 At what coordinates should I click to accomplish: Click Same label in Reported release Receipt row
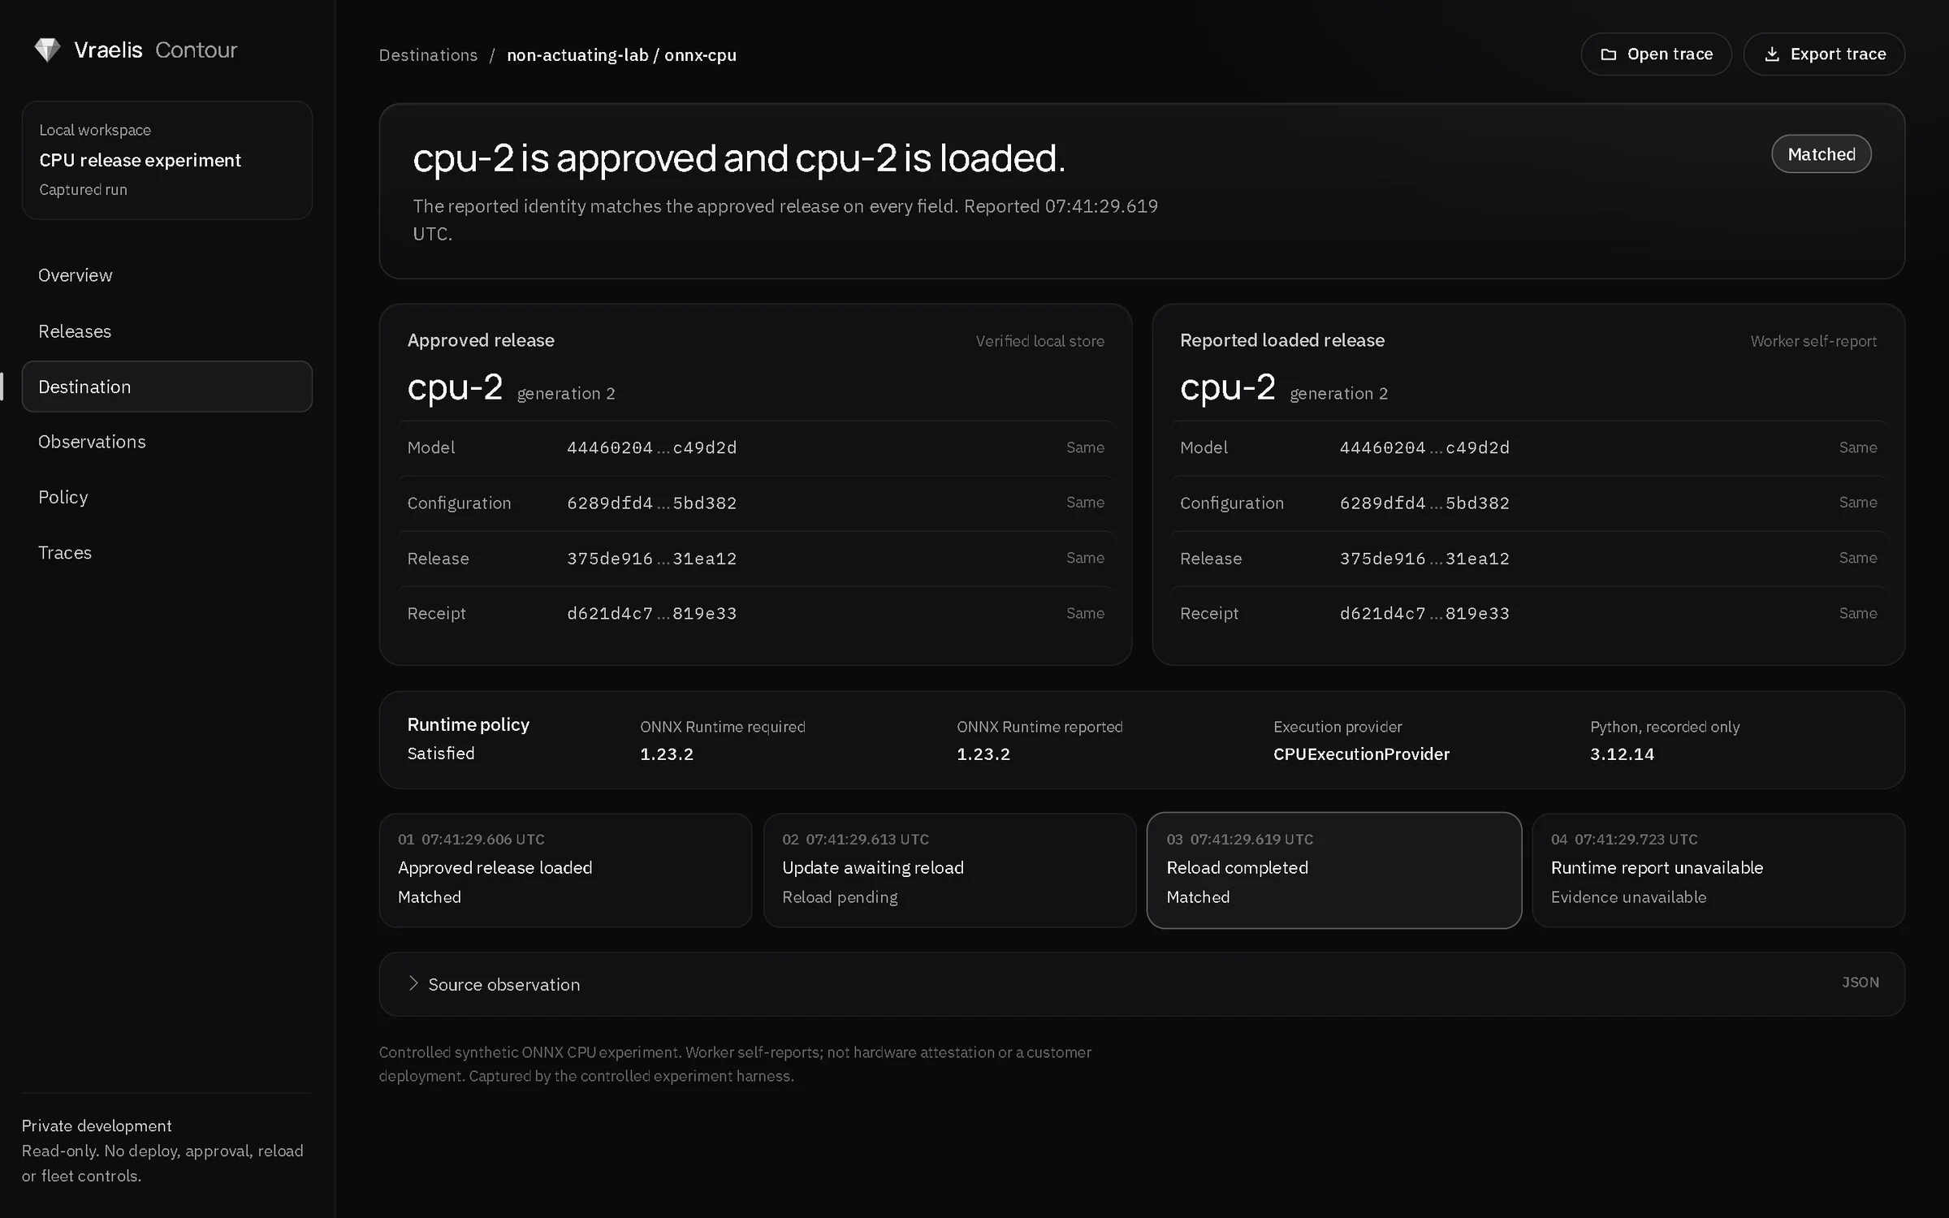click(1858, 613)
